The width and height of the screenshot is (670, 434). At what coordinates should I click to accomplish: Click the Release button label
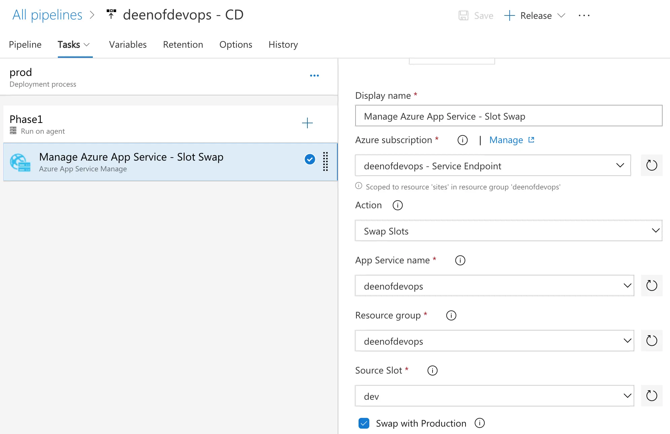(536, 15)
